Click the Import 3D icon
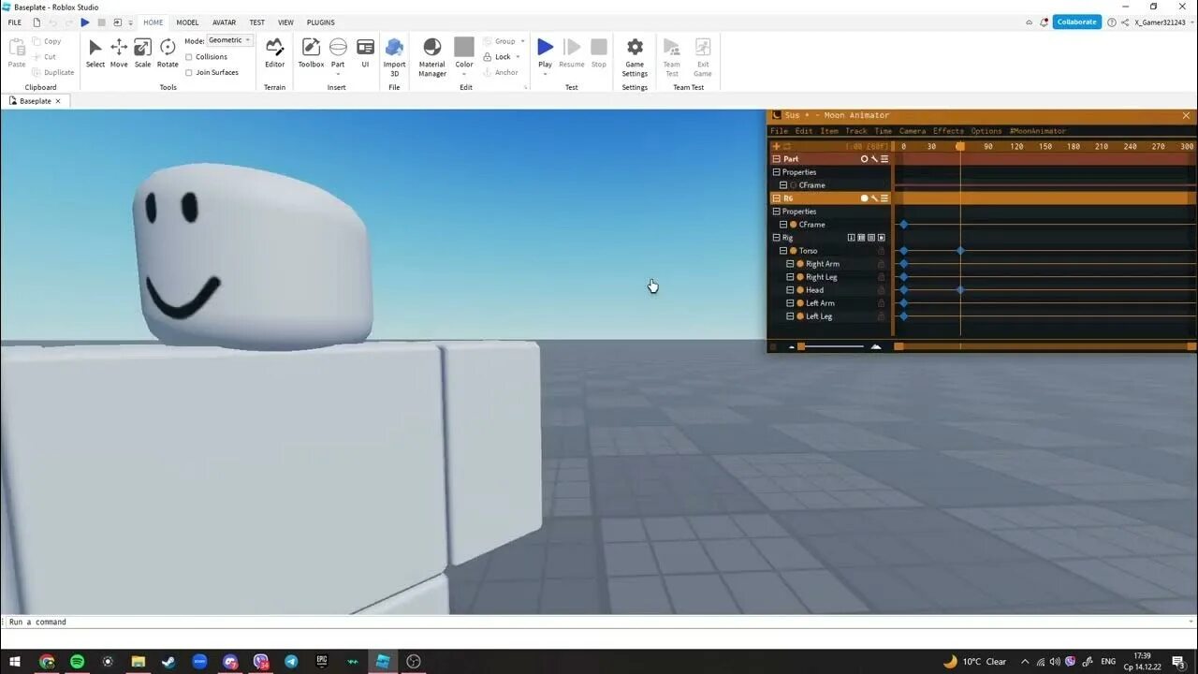This screenshot has width=1198, height=674. 394,48
